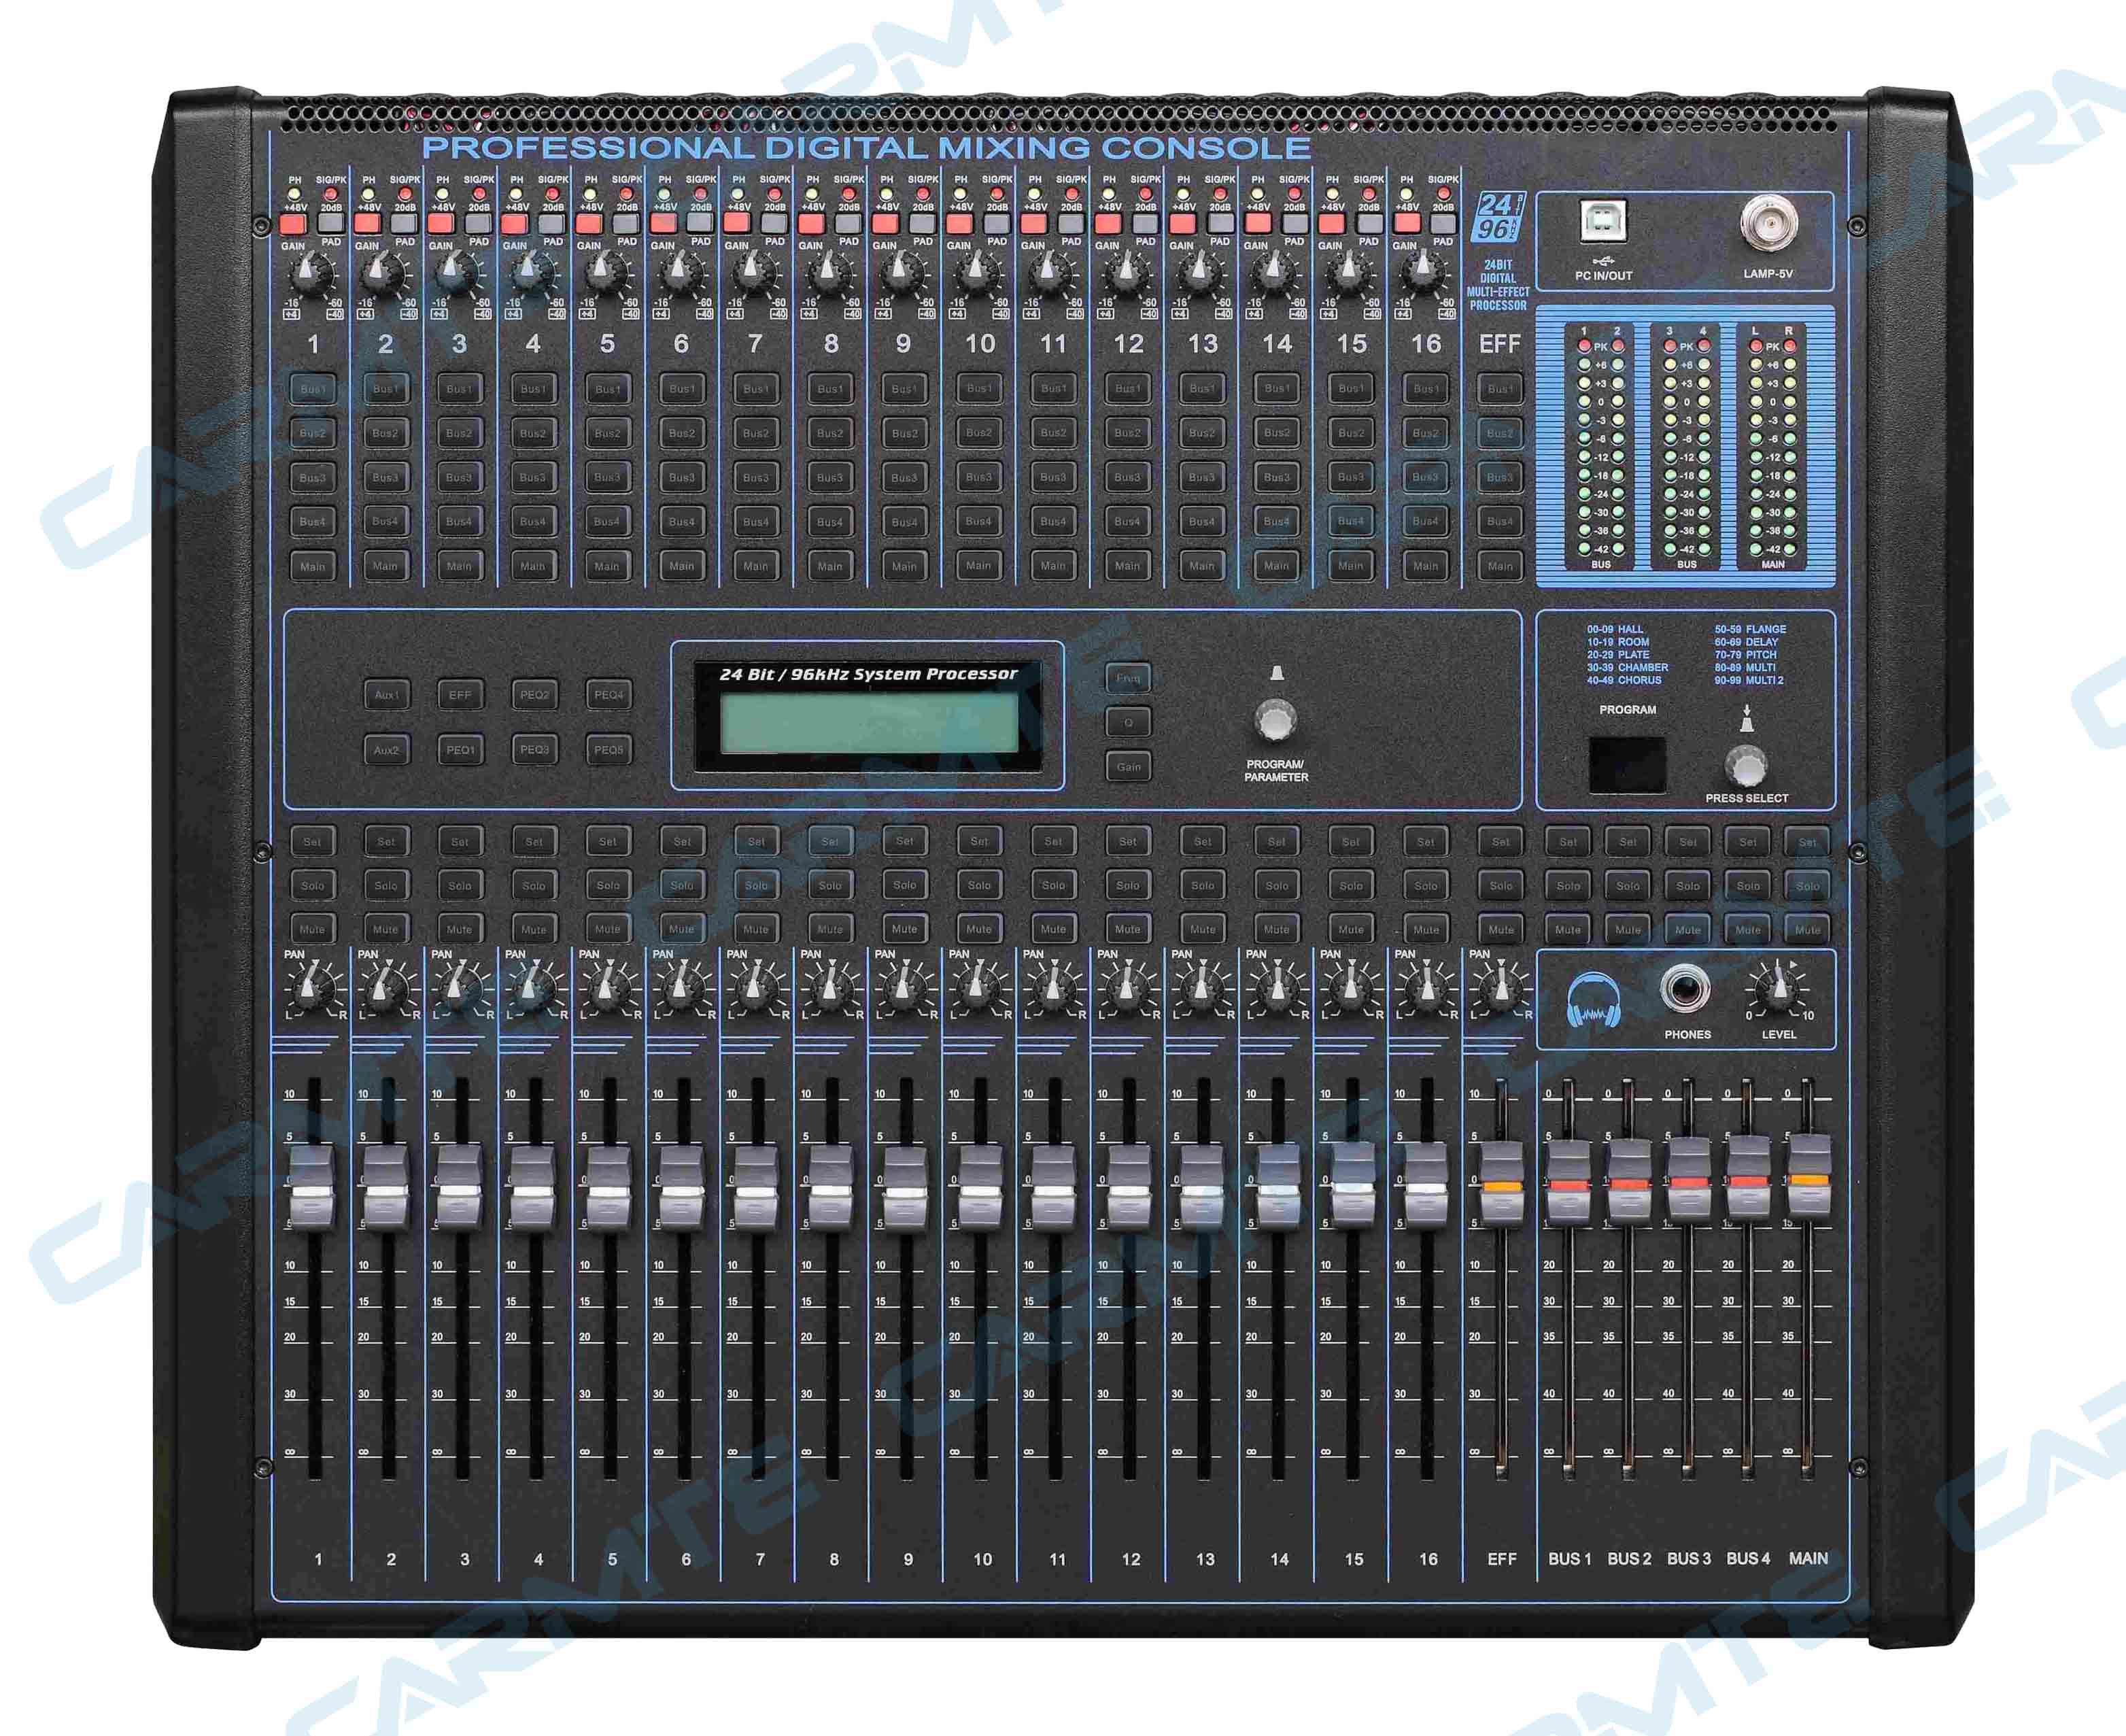Solo channel 4
The width and height of the screenshot is (2126, 1736).
tap(534, 886)
